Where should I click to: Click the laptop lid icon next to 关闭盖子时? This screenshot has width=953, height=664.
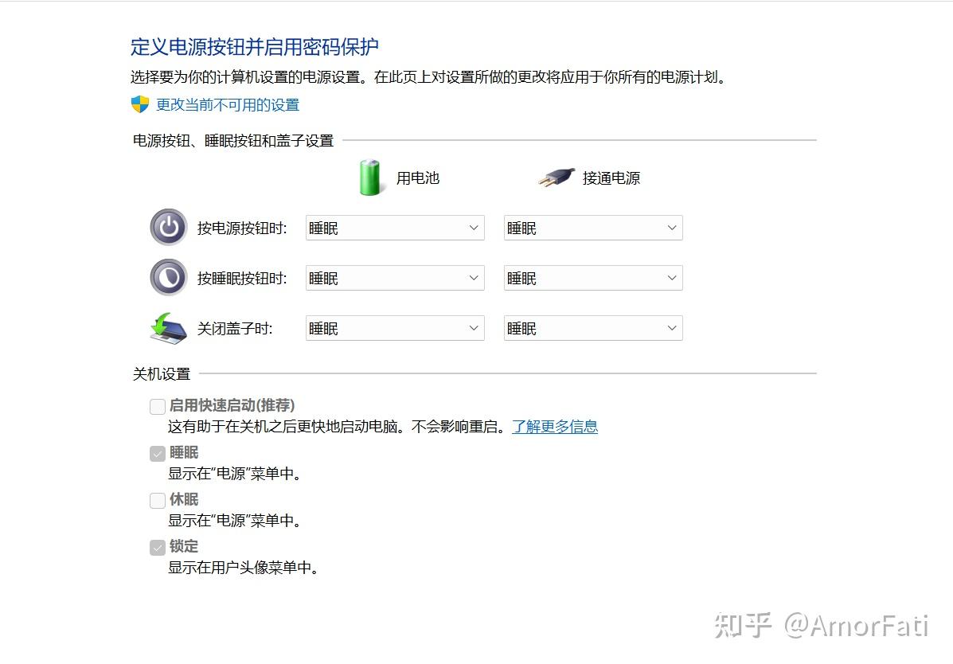168,327
